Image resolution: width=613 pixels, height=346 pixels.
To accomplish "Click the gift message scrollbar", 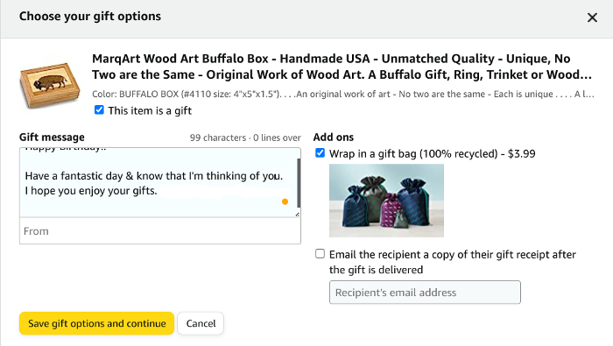I will (x=299, y=182).
